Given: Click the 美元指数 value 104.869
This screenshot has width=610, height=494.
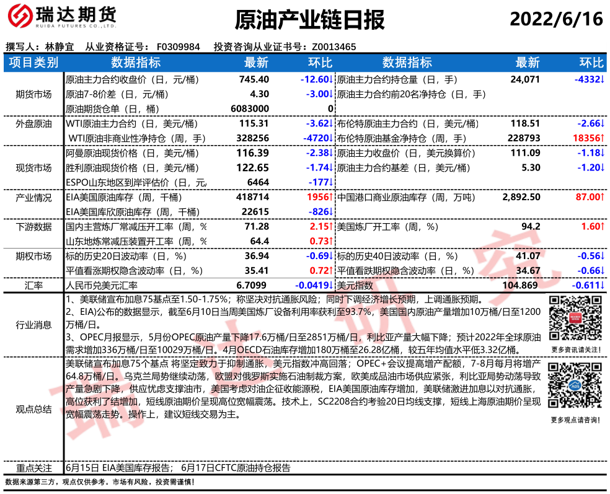Looking at the screenshot, I should pos(520,285).
